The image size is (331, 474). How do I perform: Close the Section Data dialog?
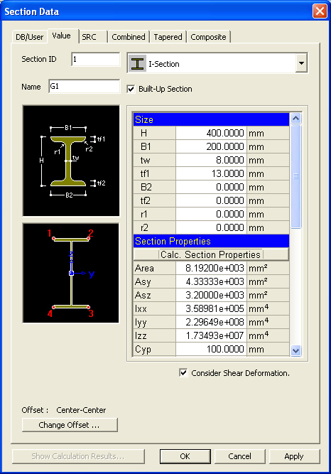pos(320,11)
